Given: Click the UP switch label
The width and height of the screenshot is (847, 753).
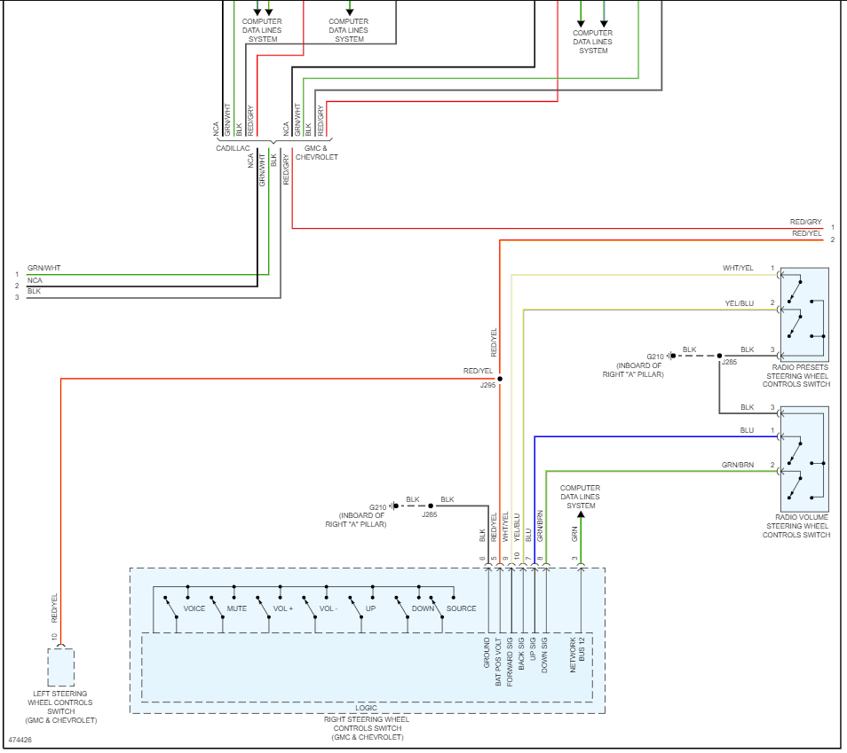Looking at the screenshot, I should [x=370, y=608].
